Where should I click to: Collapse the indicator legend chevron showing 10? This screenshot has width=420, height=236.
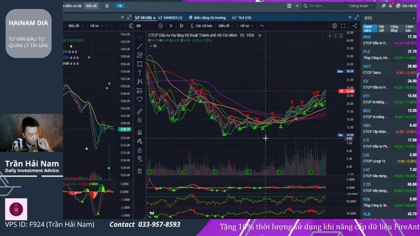point(153,46)
